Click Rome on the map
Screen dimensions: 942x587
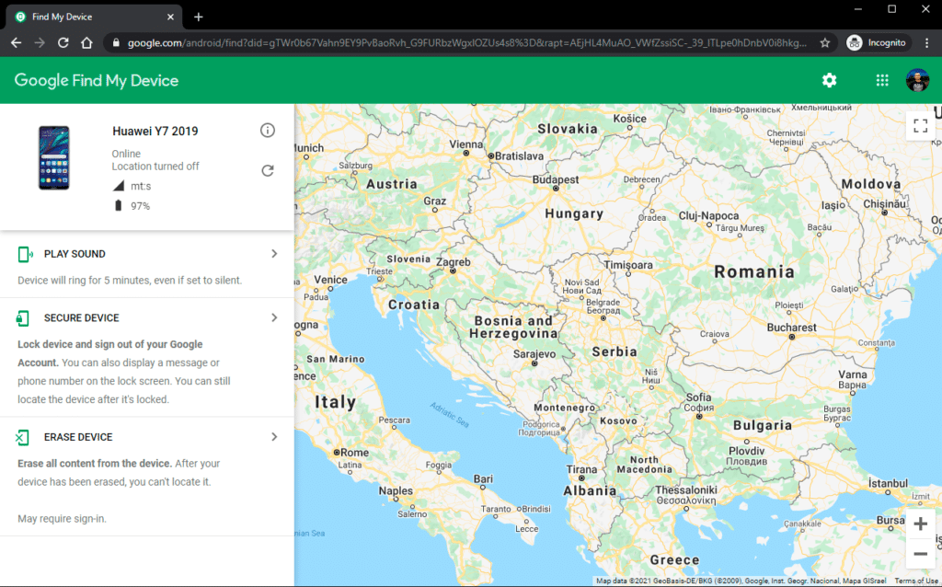point(354,453)
